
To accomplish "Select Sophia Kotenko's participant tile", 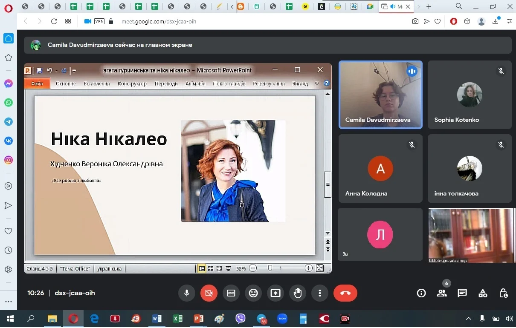I will (x=470, y=95).
